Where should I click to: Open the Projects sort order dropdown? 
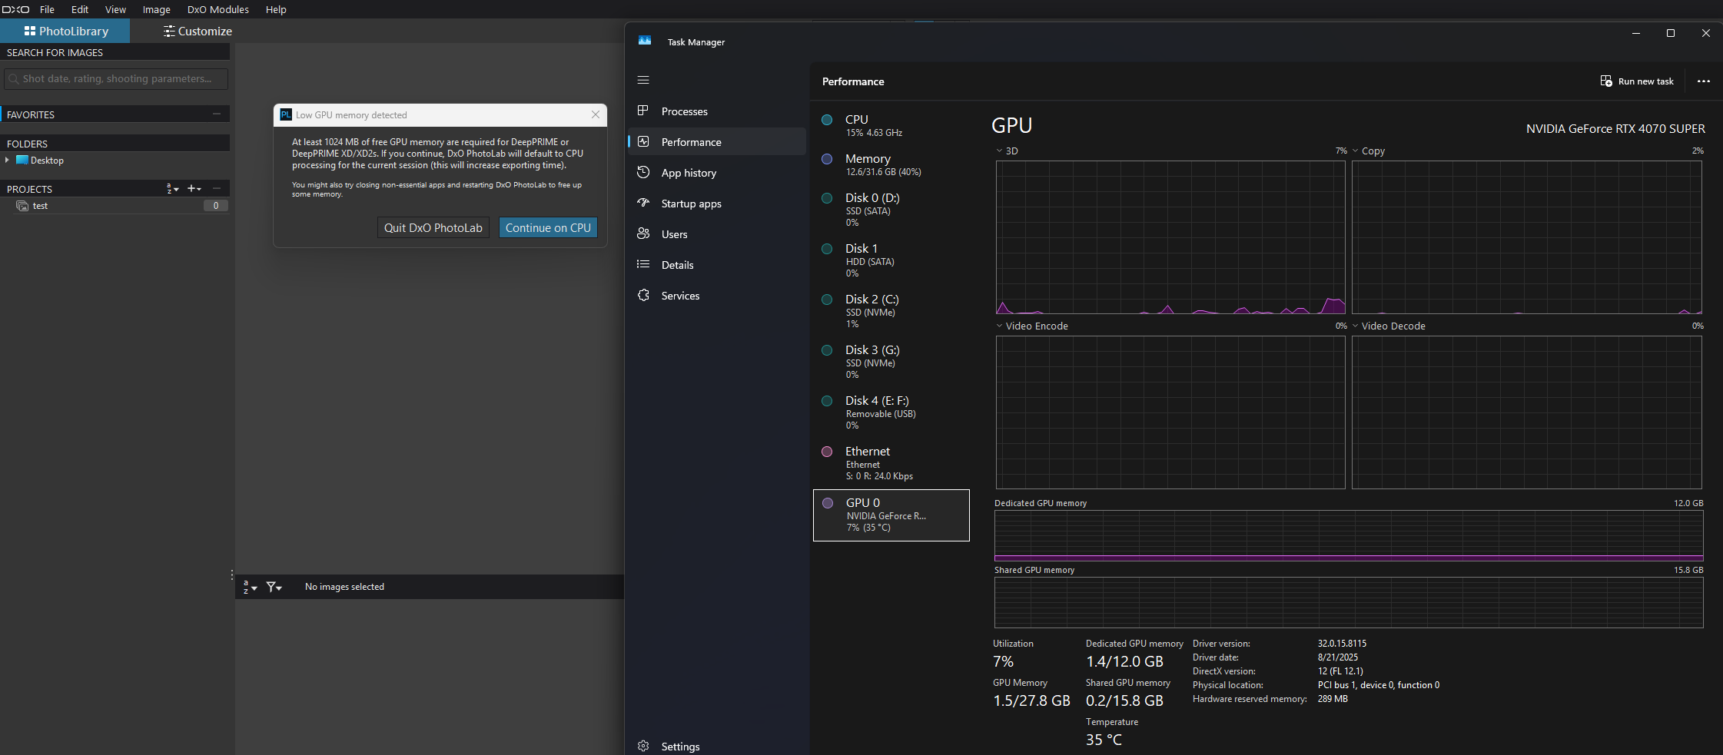[173, 188]
